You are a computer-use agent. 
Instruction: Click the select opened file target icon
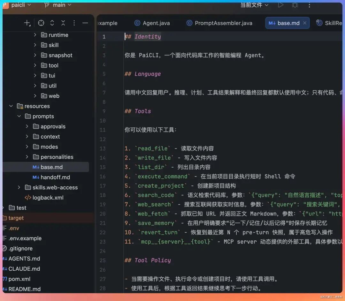point(41,23)
